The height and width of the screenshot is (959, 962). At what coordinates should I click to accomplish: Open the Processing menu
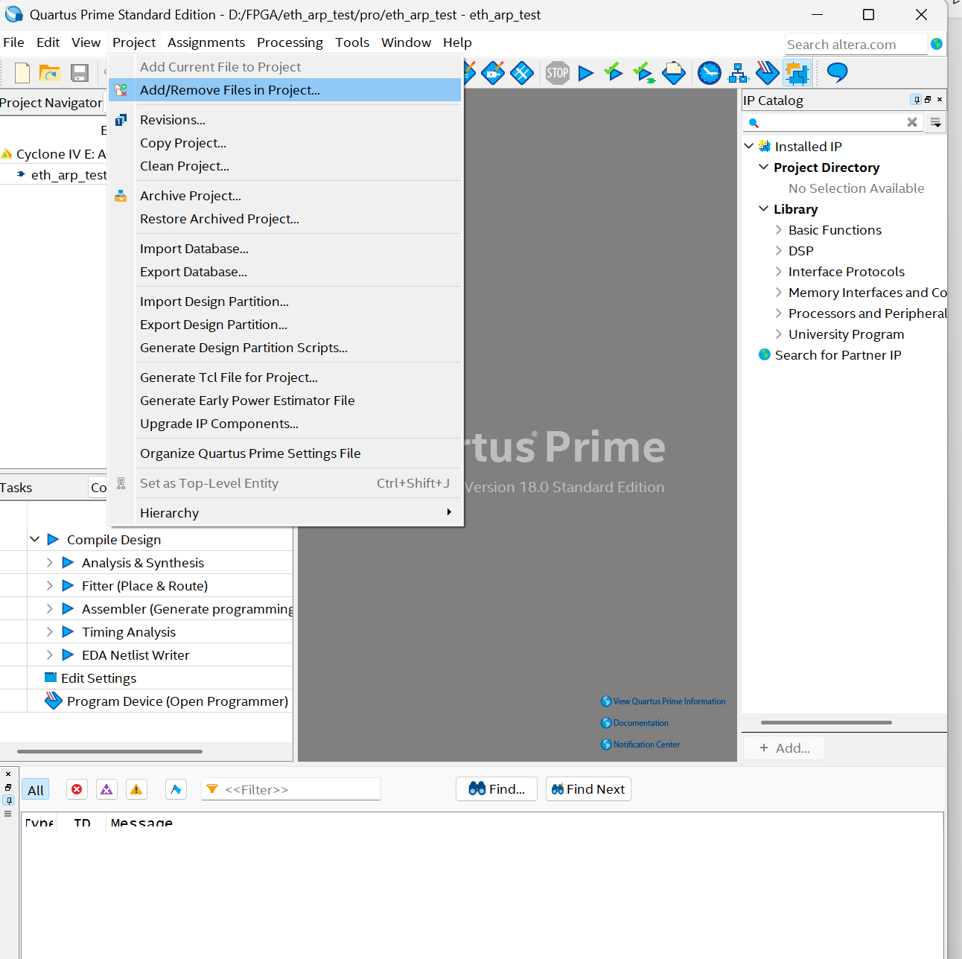pyautogui.click(x=290, y=42)
